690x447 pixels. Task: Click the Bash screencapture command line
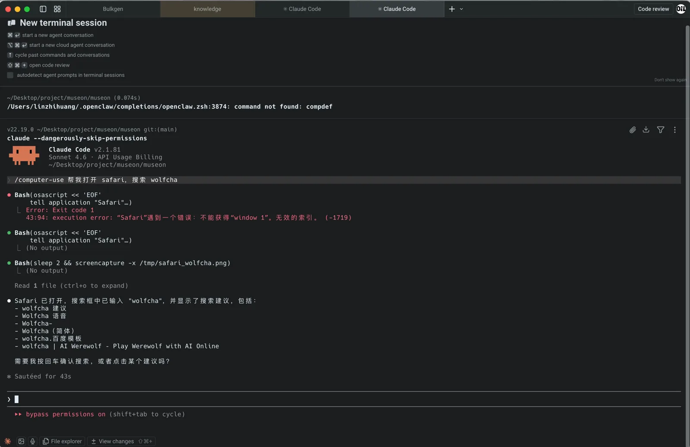coord(122,263)
